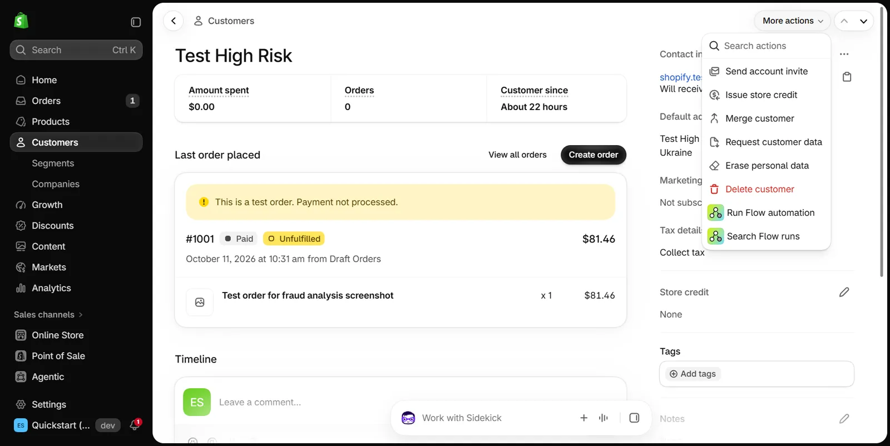Expand the Sales channels section
Viewport: 890px width, 446px height.
pyautogui.click(x=48, y=315)
